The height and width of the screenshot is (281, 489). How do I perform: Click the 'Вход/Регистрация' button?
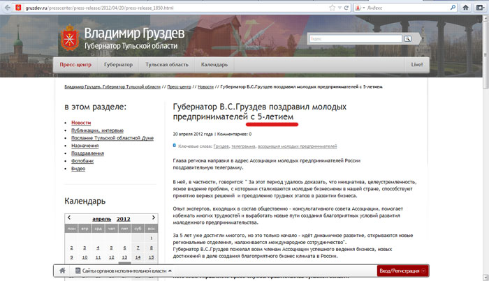(399, 271)
